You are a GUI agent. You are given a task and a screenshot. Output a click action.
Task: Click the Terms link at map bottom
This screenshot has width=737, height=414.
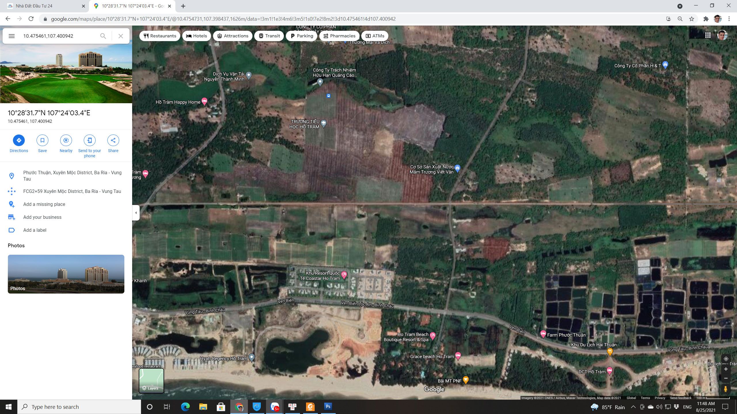(645, 398)
